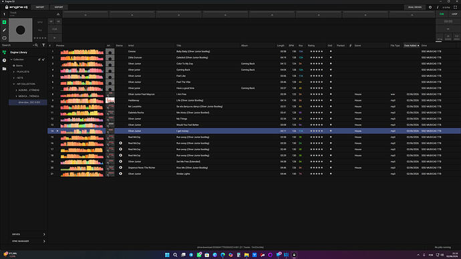Image resolution: width=461 pixels, height=259 pixels.
Task: Toggle the LOOP mode button
Action: coord(454,14)
